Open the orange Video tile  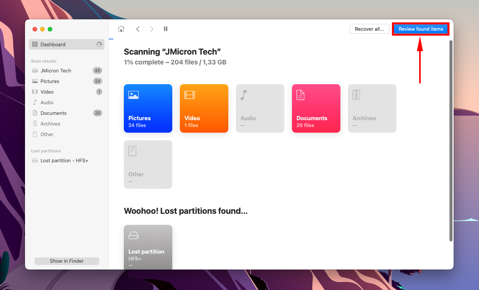point(204,108)
